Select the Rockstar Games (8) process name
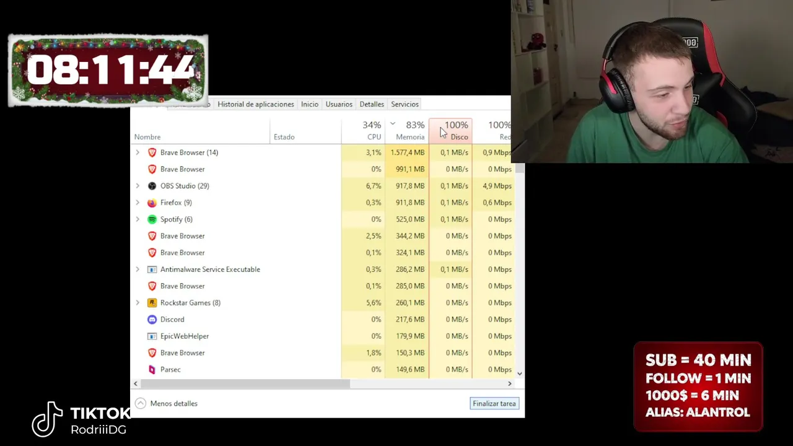This screenshot has width=793, height=446. click(190, 303)
